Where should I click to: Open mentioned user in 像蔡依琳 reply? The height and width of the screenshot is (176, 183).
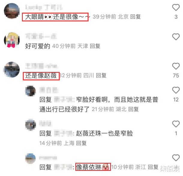pos(63,167)
